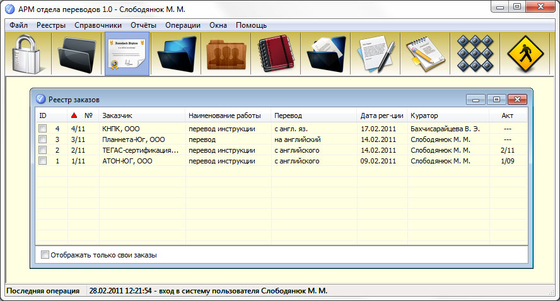This screenshot has height=301, width=560.
Task: Check the checkbox for АТОН-ЮГ order row
Action: click(43, 161)
